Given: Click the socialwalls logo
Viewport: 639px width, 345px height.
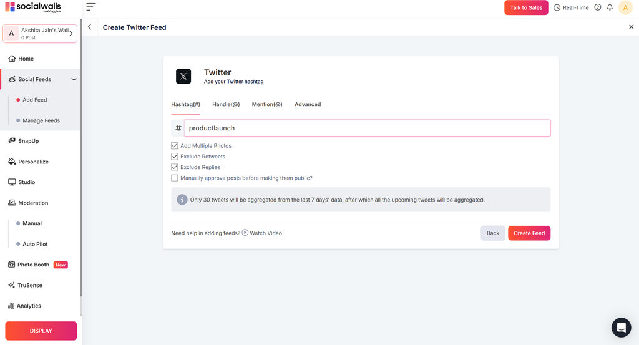Looking at the screenshot, I should coord(33,7).
